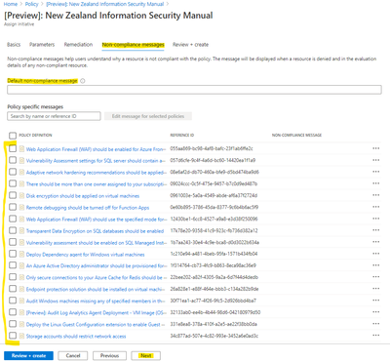Click Edit message for selected policies
The height and width of the screenshot is (362, 390).
coord(148,116)
